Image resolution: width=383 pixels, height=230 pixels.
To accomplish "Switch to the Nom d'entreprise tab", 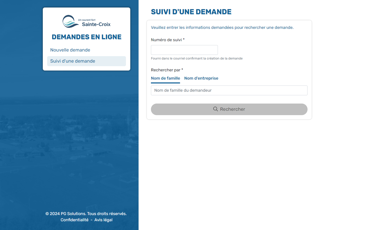I will tap(201, 78).
